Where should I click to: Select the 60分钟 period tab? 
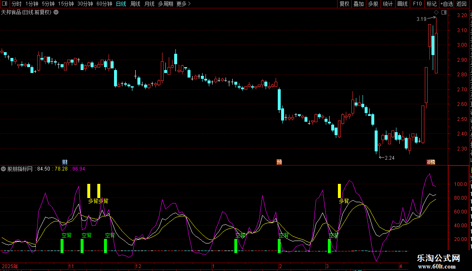click(x=104, y=4)
